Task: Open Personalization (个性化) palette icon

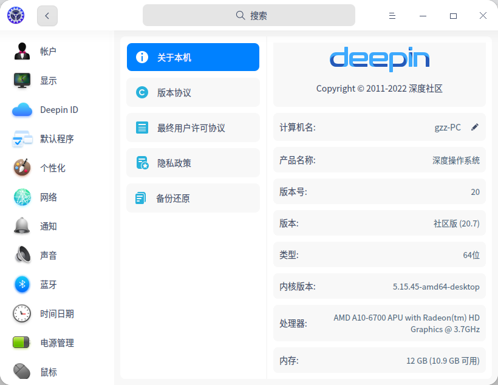Action: click(x=22, y=168)
